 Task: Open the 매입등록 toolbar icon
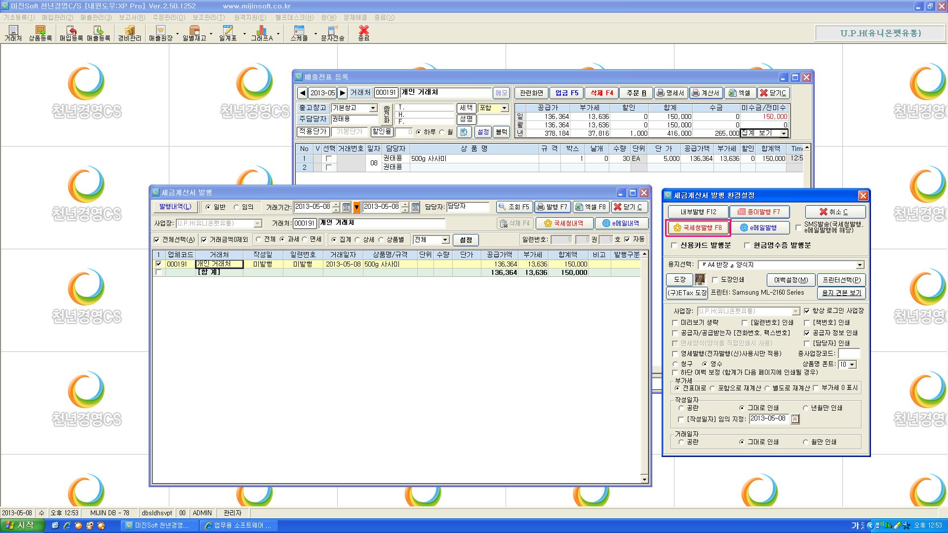[x=71, y=34]
